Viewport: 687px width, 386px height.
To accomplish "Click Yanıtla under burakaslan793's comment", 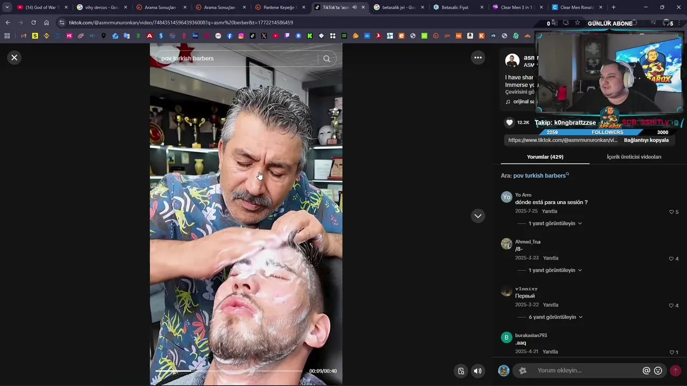I will [550, 352].
